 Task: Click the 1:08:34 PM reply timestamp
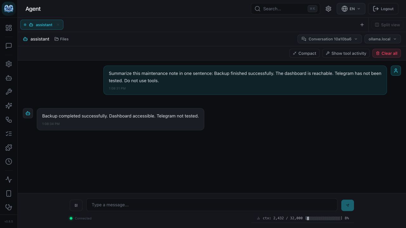[x=51, y=124]
